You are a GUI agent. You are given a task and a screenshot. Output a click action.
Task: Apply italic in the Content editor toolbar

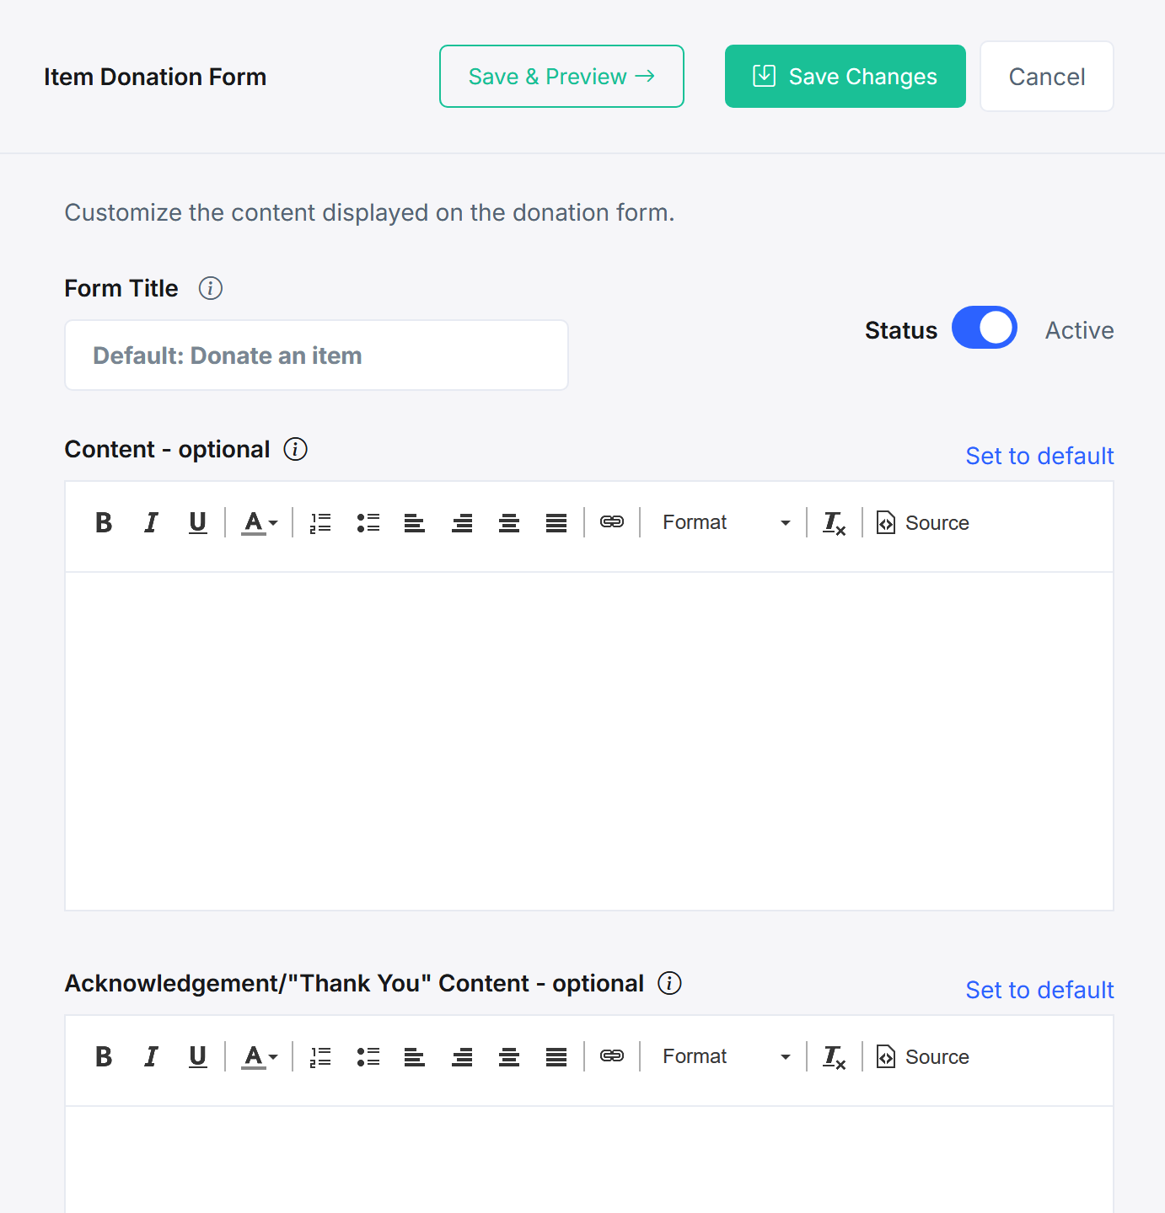click(x=151, y=523)
